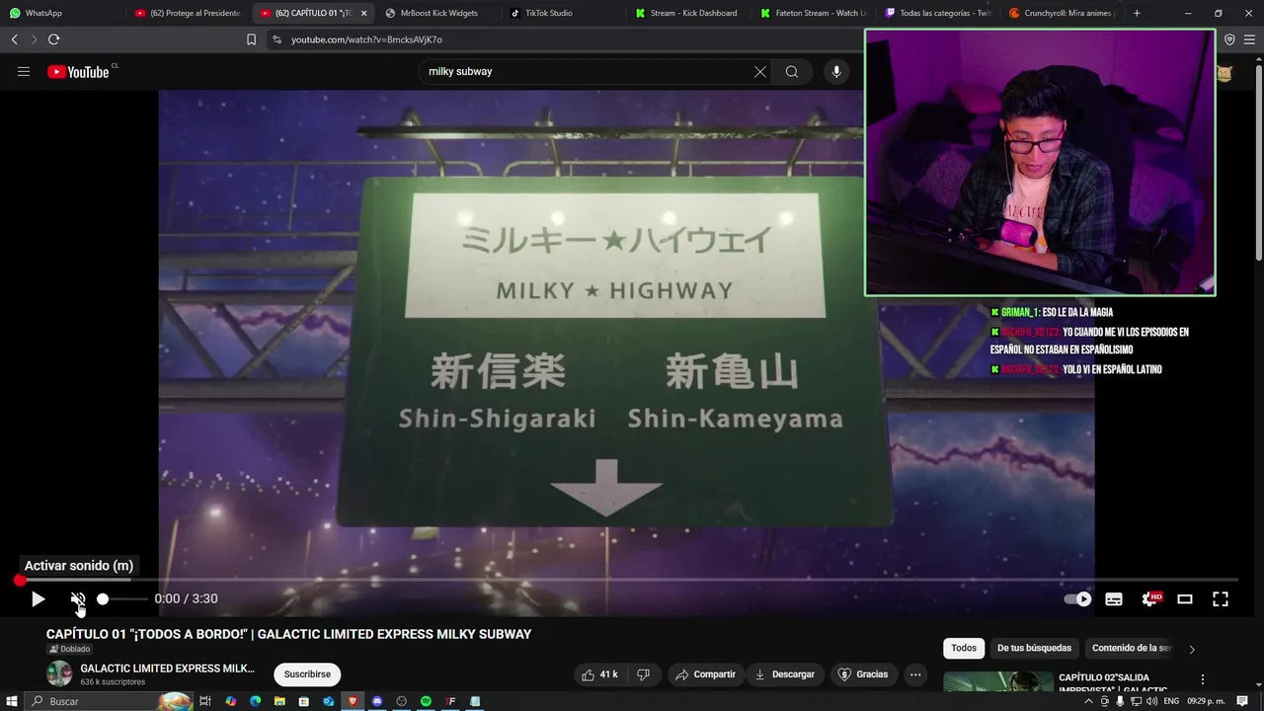Open Windows notification center
This screenshot has height=711, width=1264.
coord(1242,701)
